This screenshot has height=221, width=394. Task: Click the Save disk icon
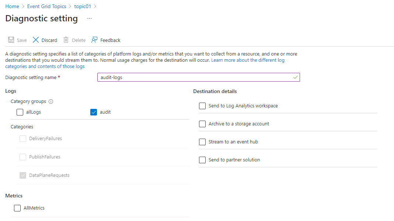click(11, 40)
